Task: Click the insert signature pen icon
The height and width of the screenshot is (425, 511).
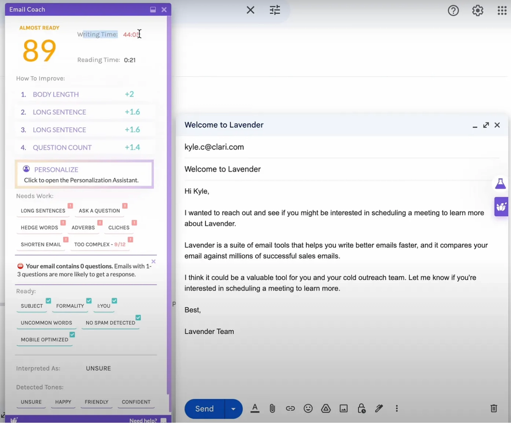Action: (x=379, y=408)
